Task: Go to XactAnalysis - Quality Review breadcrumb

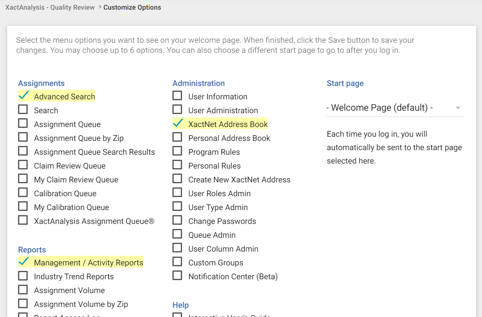Action: [50, 8]
